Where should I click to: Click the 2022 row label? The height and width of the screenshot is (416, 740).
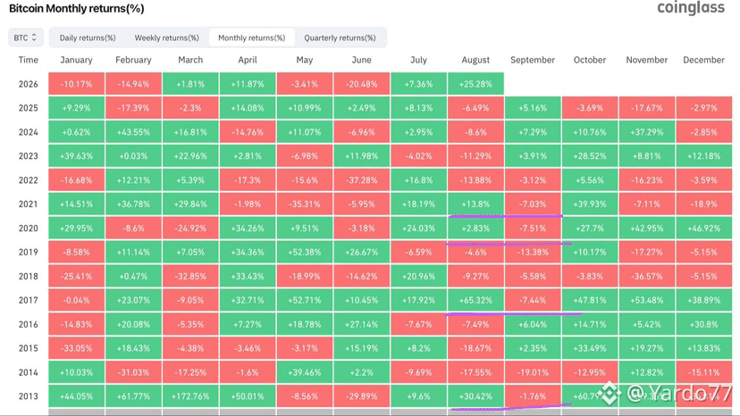pos(29,180)
